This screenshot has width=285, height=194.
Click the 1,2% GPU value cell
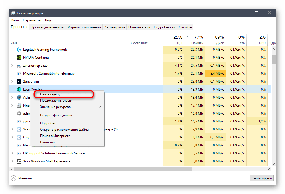point(257,121)
